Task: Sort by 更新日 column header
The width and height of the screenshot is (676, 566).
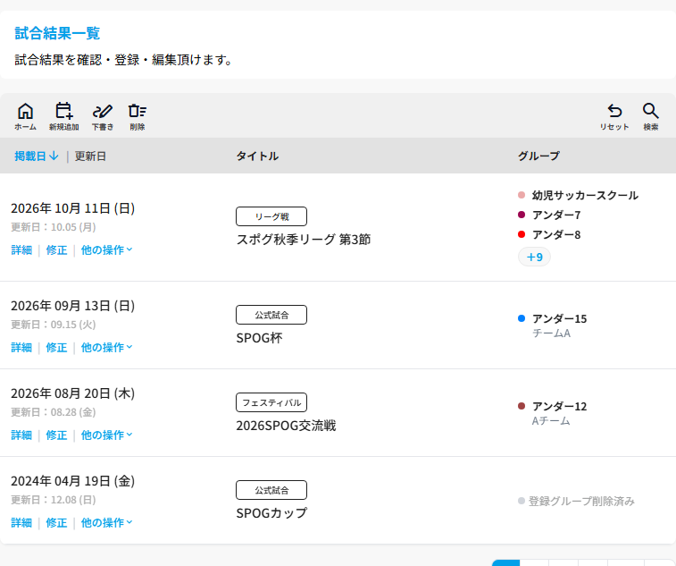Action: point(90,156)
